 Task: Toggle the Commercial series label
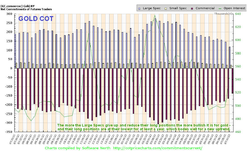coord(205,8)
